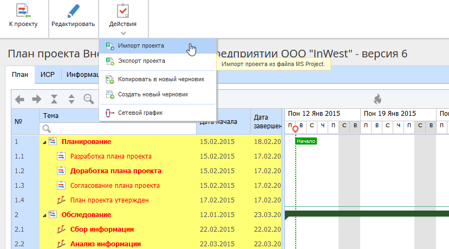Select 'Импорт проекта' from the menu
Image resolution: width=449 pixels, height=249 pixels.
click(x=141, y=46)
